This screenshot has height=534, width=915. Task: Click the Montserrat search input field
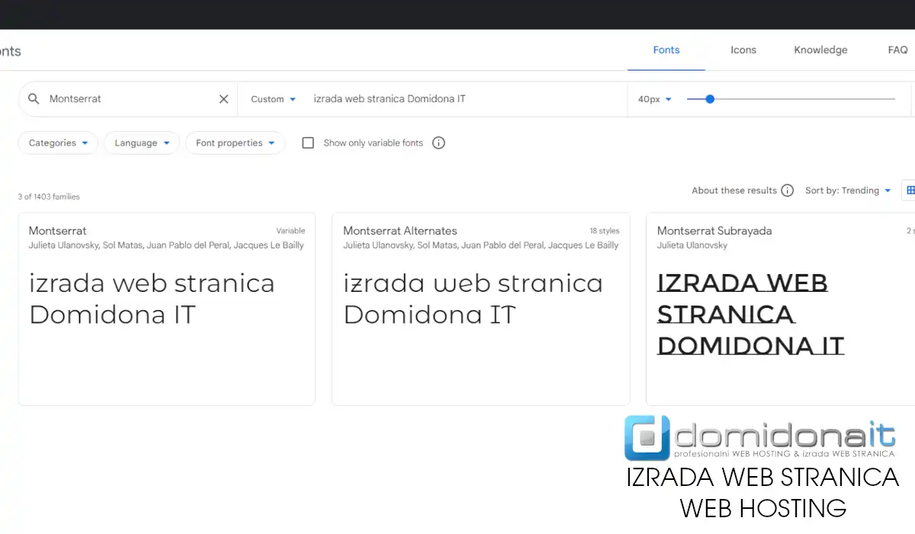click(x=130, y=99)
